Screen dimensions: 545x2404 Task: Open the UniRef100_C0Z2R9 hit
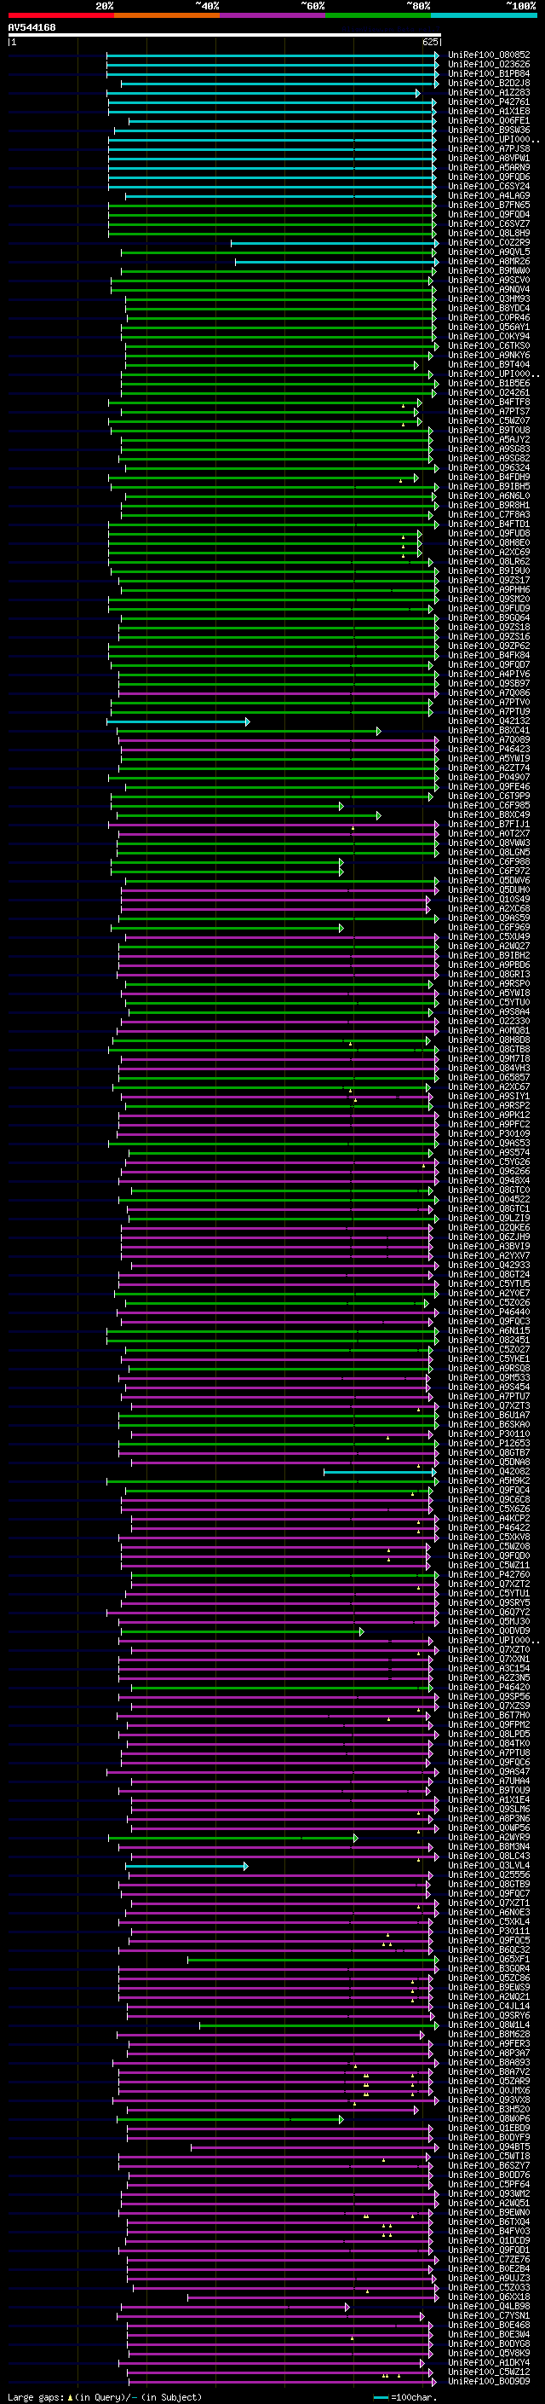489,243
